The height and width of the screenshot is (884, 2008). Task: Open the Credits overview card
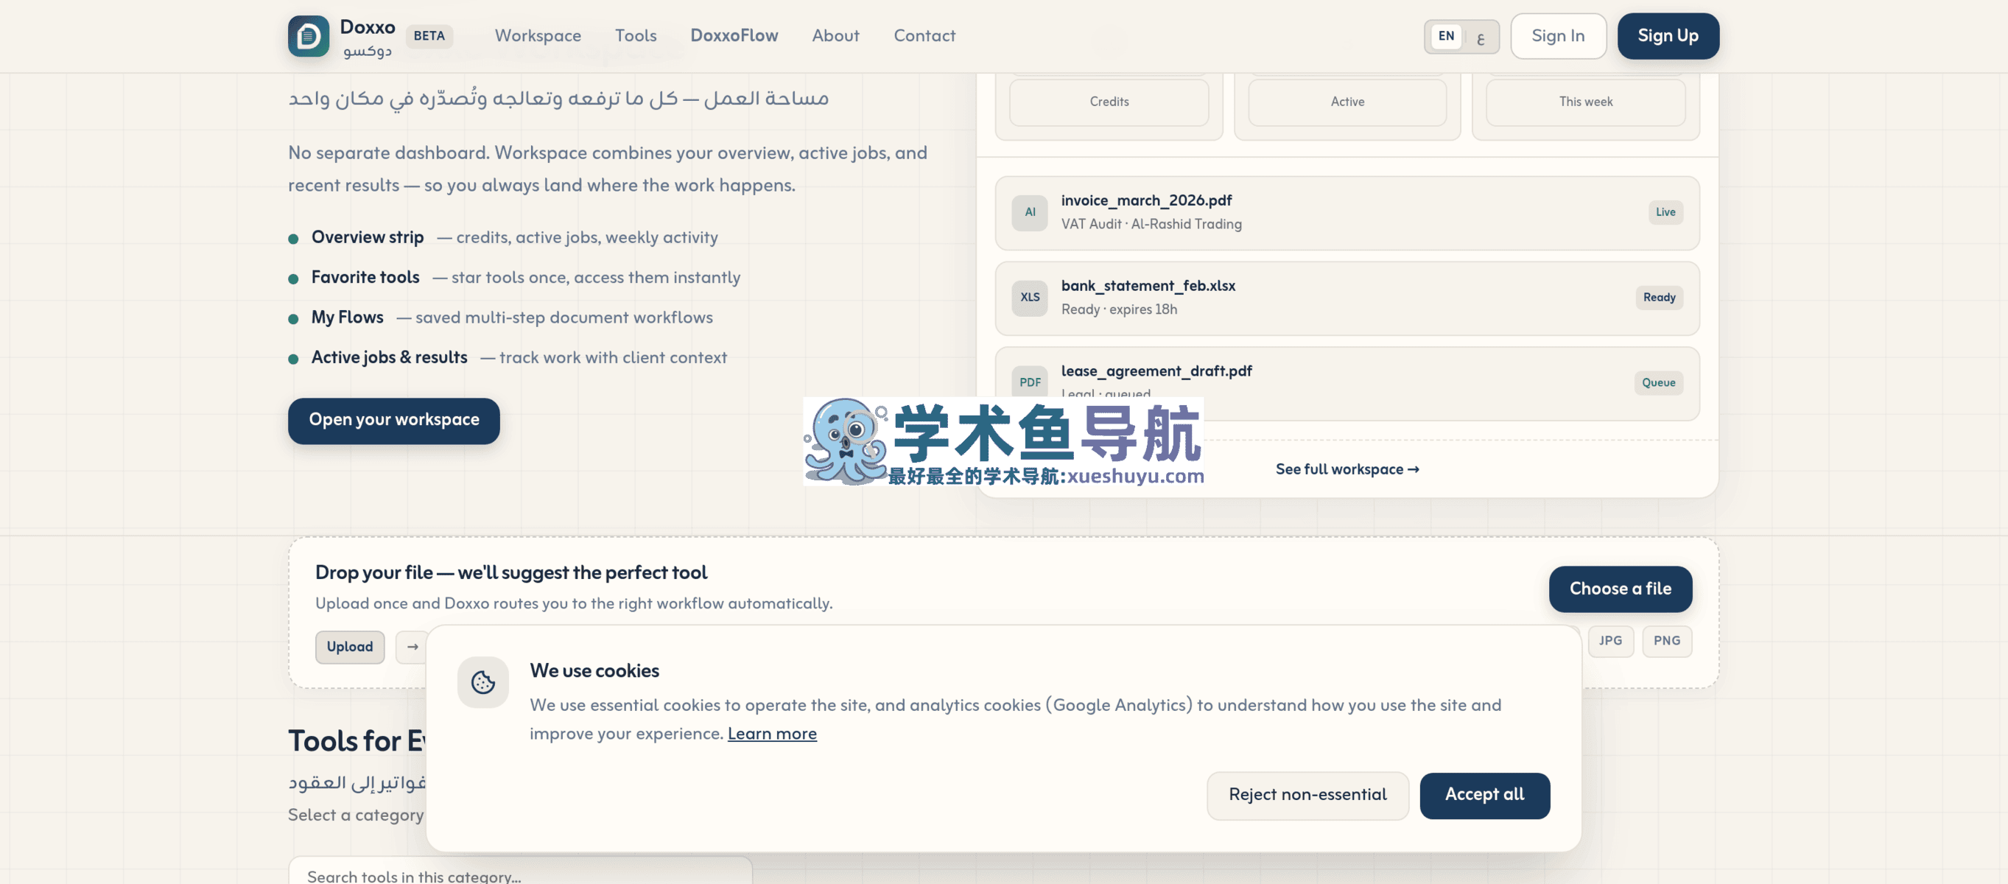(1109, 102)
